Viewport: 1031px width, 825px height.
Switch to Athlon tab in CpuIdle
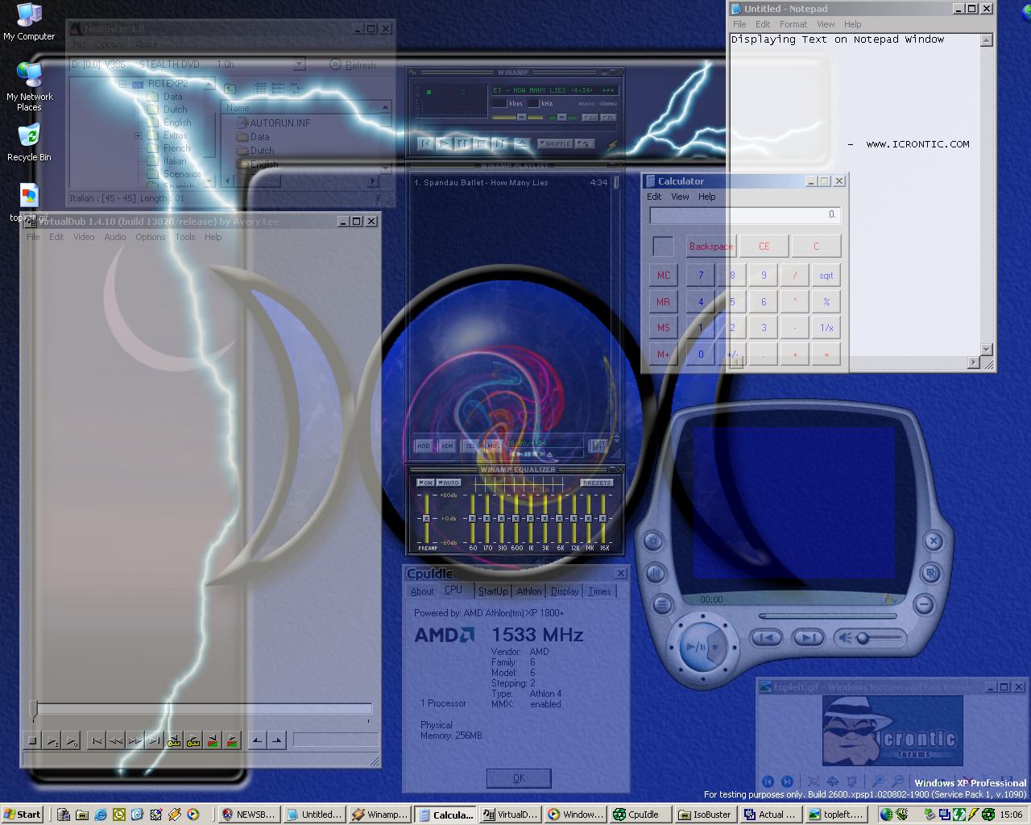529,591
